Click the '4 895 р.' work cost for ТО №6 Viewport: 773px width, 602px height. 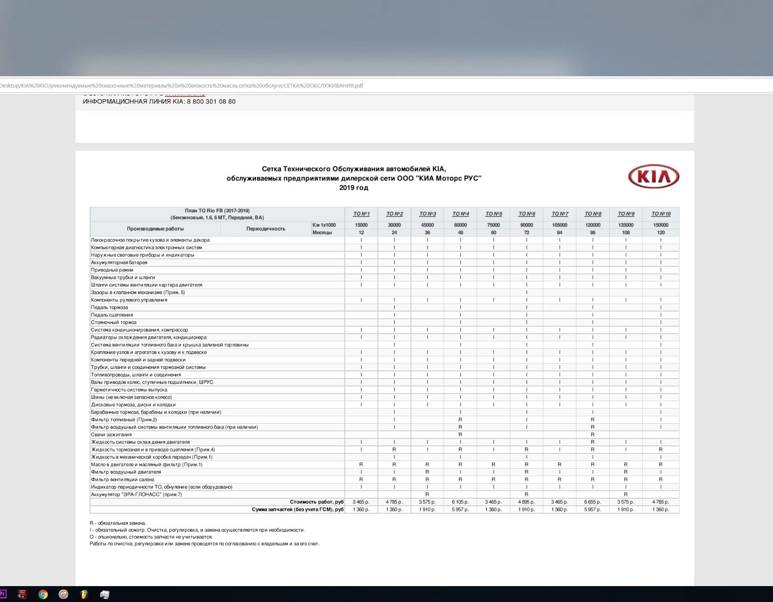coord(527,502)
